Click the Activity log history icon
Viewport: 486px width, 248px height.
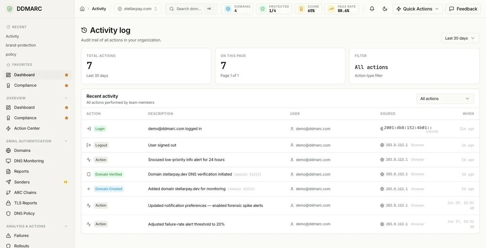[x=84, y=30]
